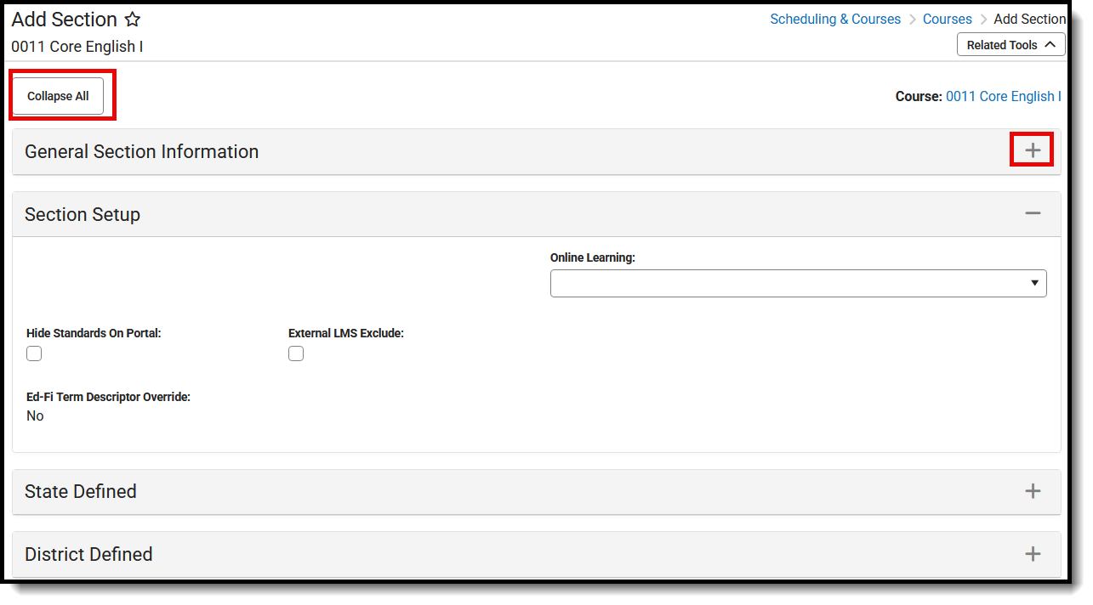This screenshot has width=1093, height=605.
Task: Open the Related Tools menu
Action: [x=1010, y=45]
